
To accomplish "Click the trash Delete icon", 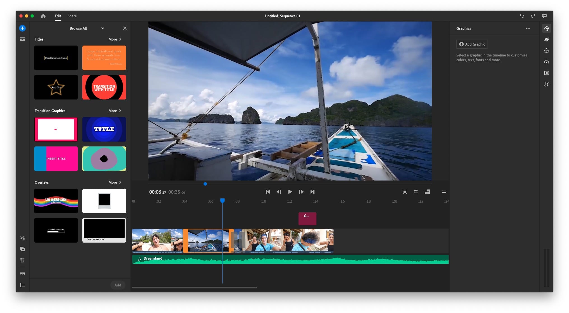I will (22, 260).
